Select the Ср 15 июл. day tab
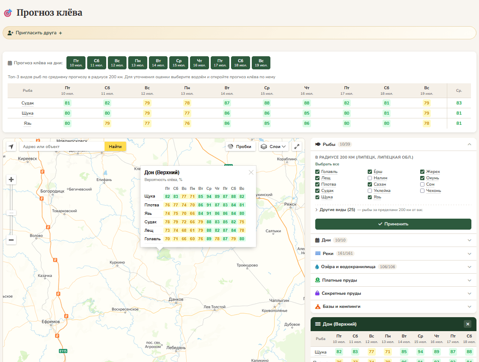Viewport: 479px width, 362px height. [x=179, y=63]
